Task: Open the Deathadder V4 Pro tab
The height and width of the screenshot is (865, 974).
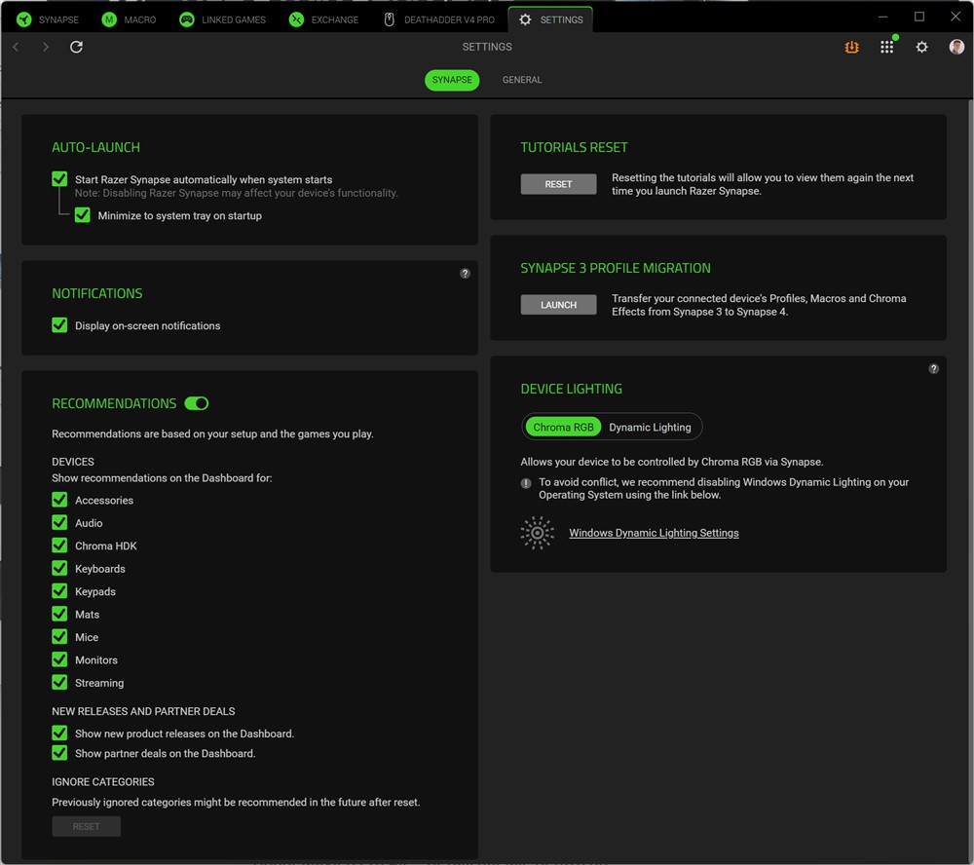Action: [x=439, y=19]
